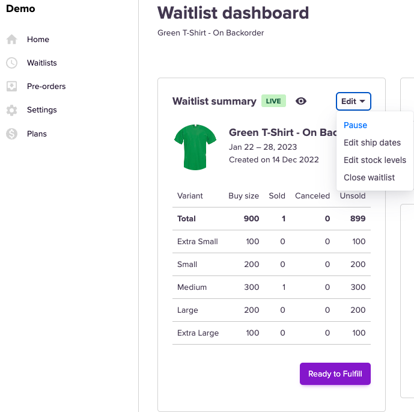Click the Medium variant row

(271, 287)
